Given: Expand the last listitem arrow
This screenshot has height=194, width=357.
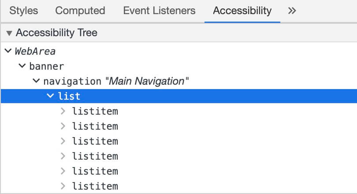Looking at the screenshot, I should [63, 186].
